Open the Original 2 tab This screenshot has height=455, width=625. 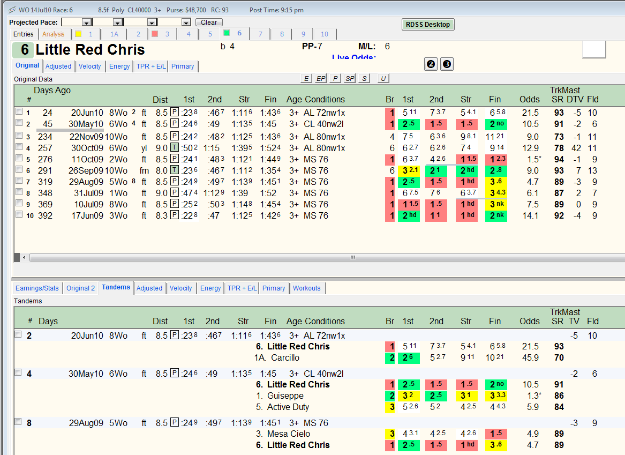[80, 288]
